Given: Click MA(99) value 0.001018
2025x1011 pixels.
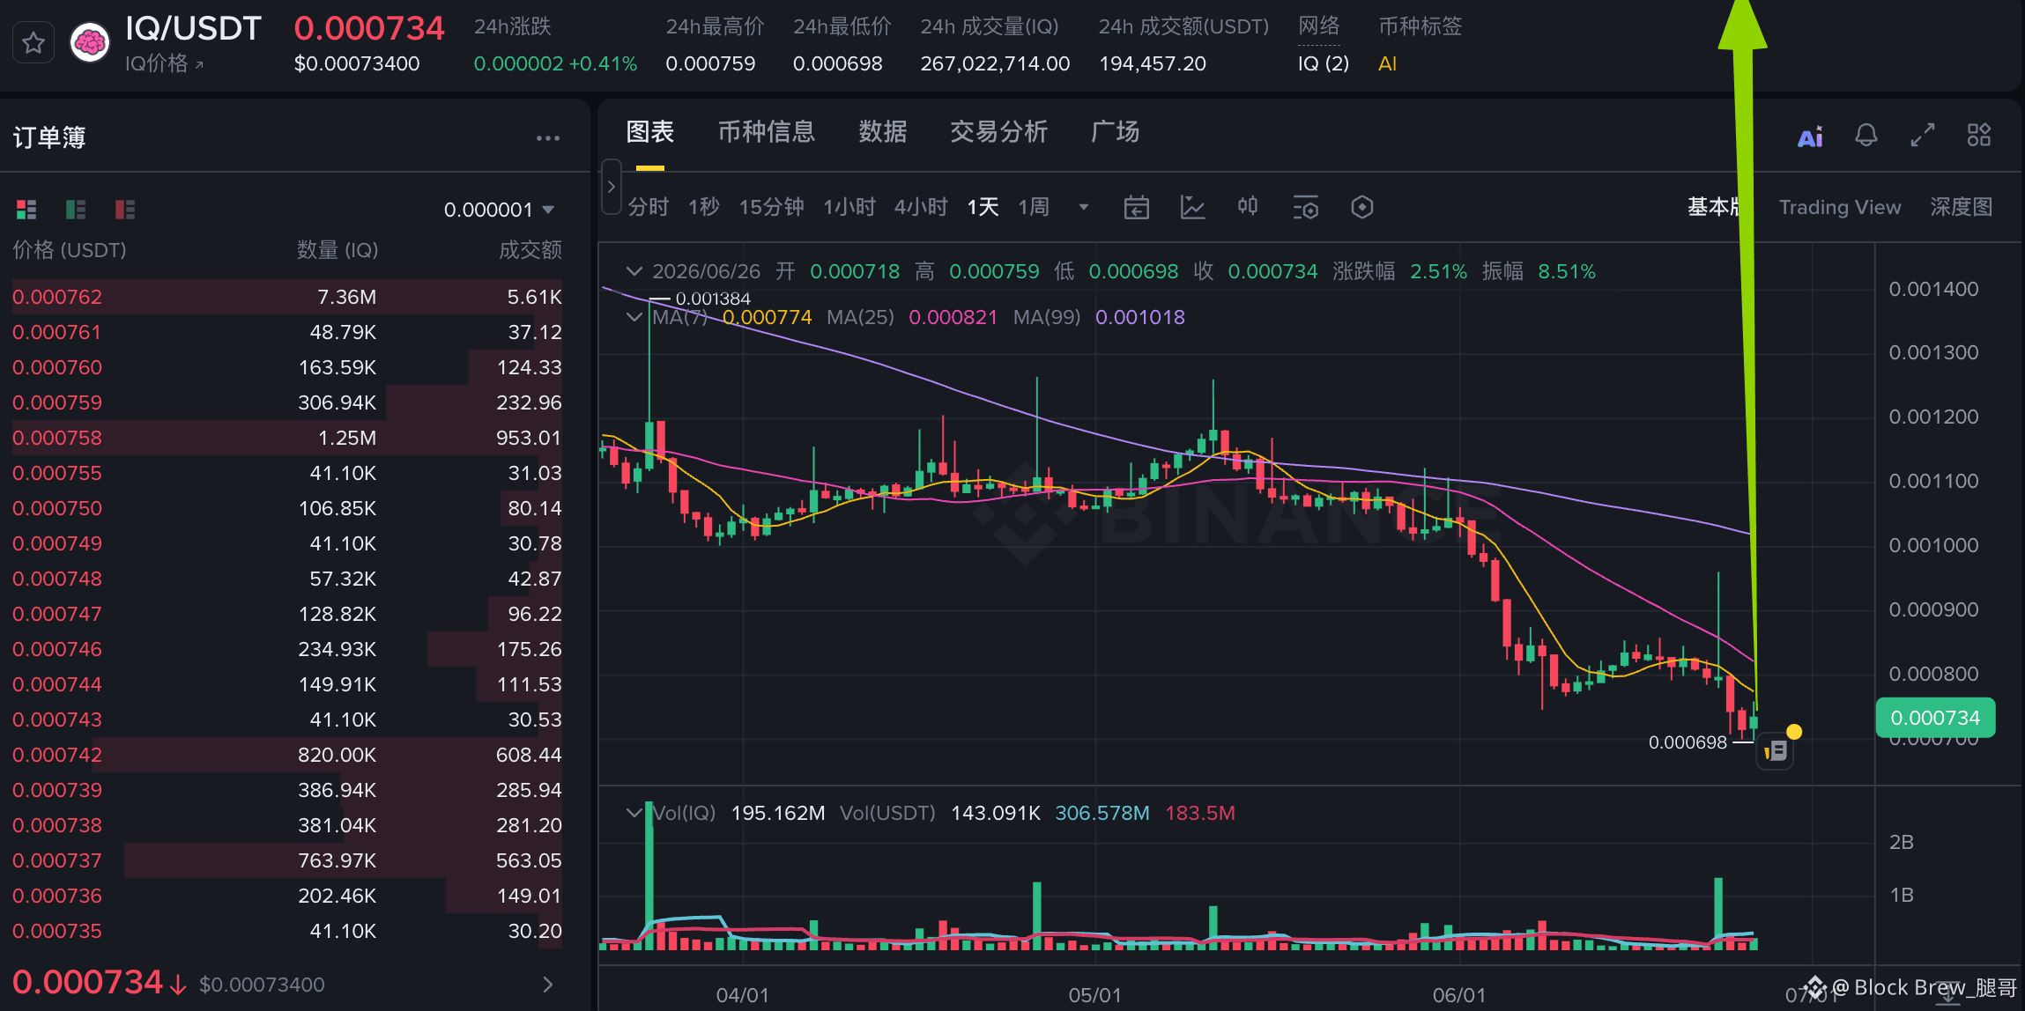Looking at the screenshot, I should click(x=1139, y=317).
